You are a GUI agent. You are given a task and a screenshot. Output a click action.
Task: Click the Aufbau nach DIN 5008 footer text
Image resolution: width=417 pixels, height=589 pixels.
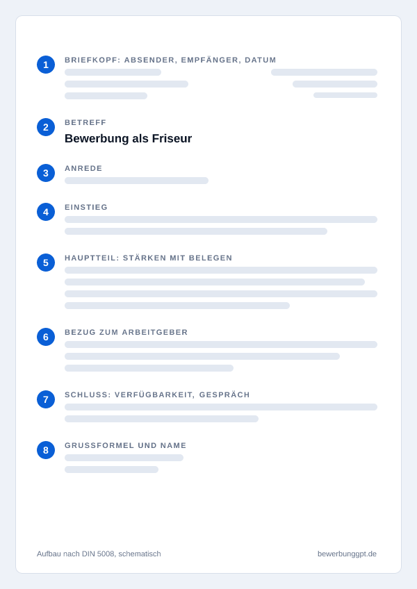pos(99,554)
